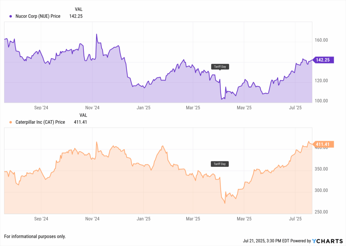Click the orange 411.41 price flag
This screenshot has height=246, width=346.
point(323,144)
